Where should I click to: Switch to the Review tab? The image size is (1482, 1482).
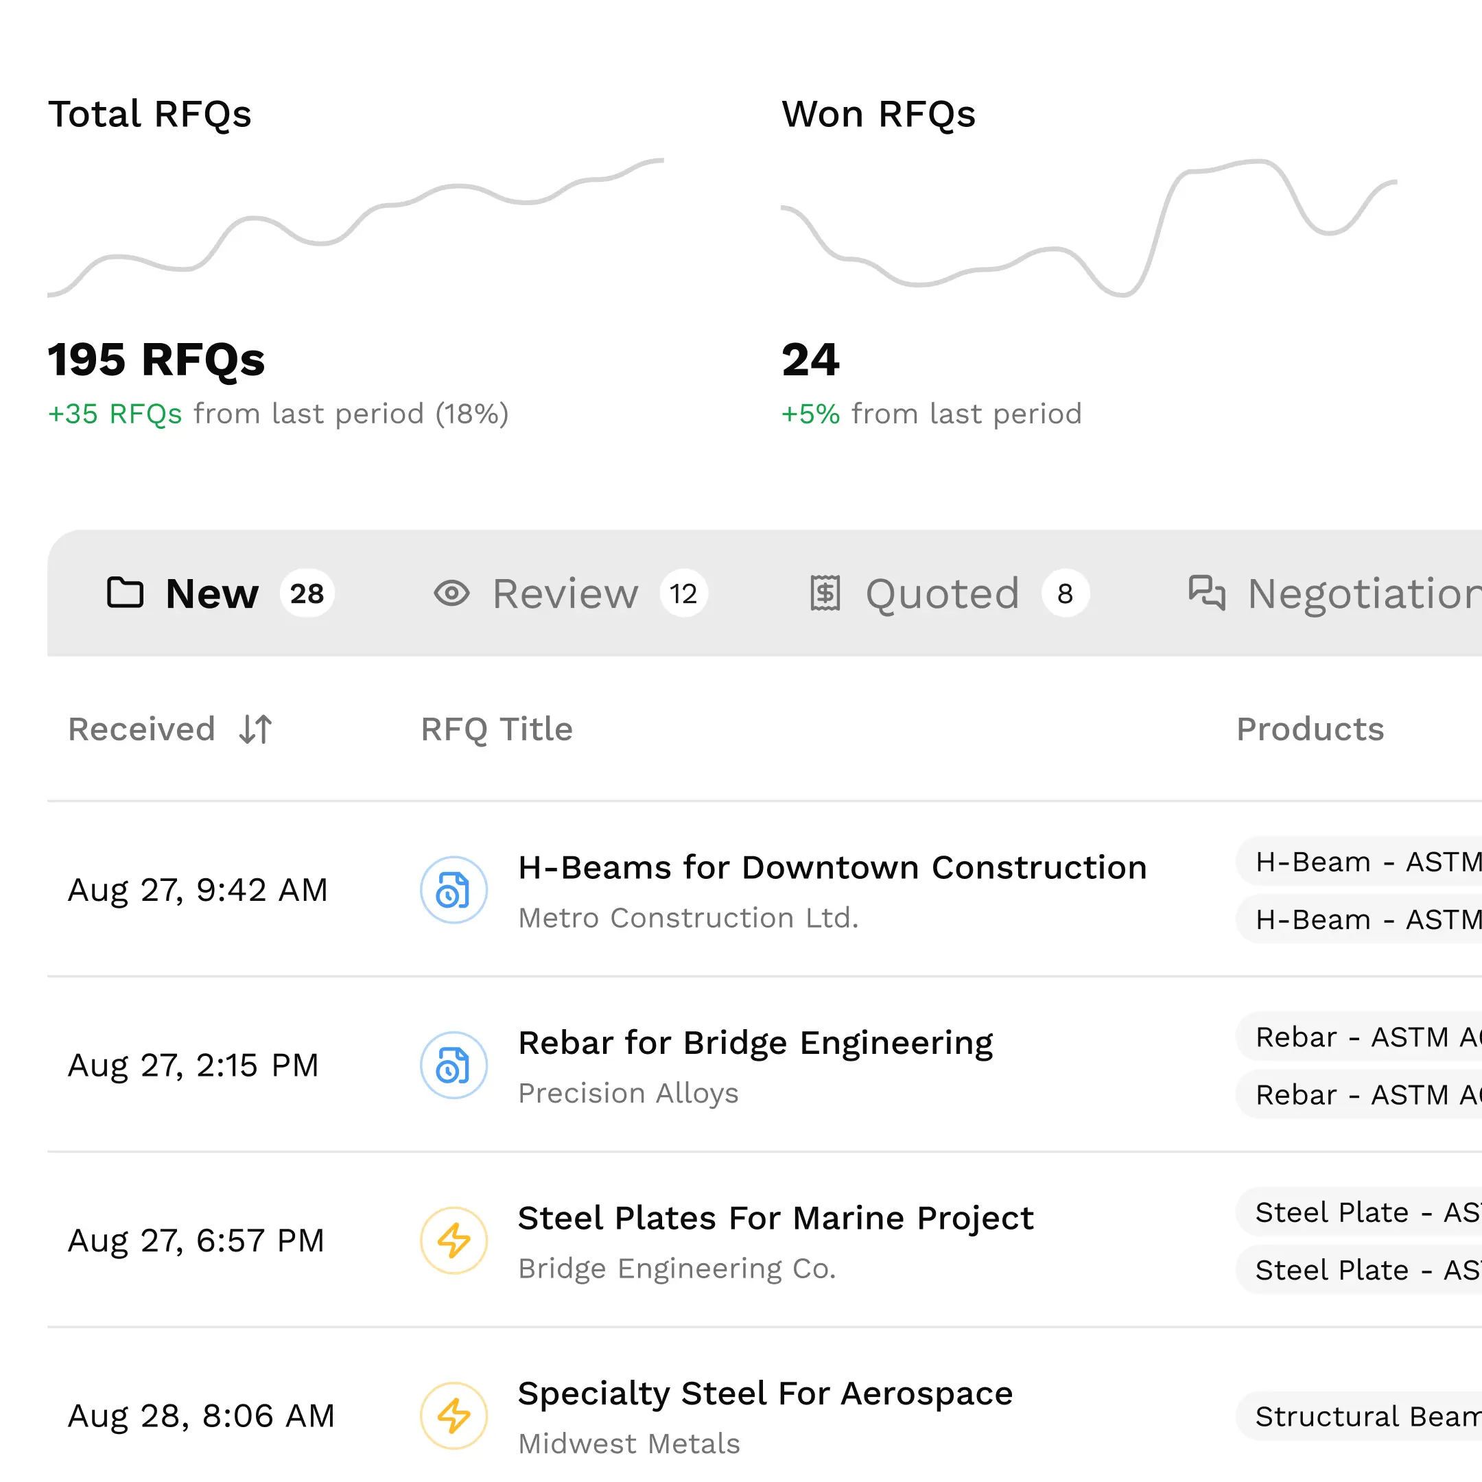(565, 593)
